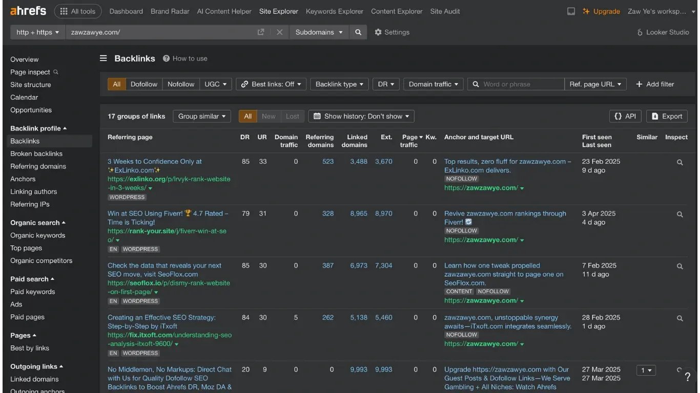
Task: Open Looker Studio
Action: [663, 32]
